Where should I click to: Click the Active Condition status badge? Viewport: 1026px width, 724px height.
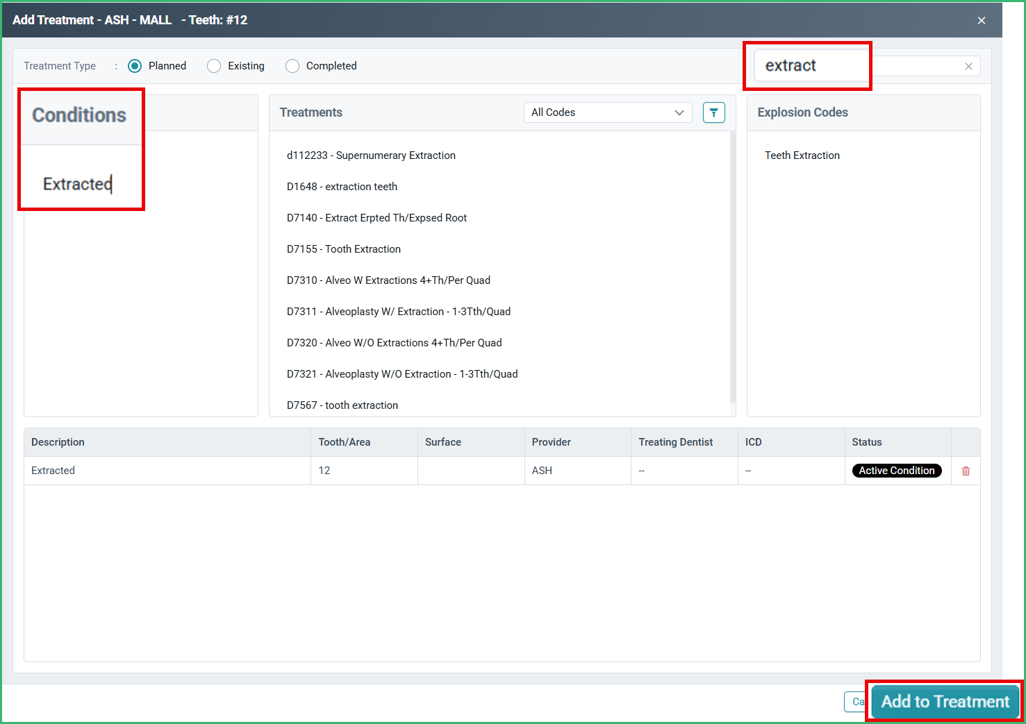(897, 471)
